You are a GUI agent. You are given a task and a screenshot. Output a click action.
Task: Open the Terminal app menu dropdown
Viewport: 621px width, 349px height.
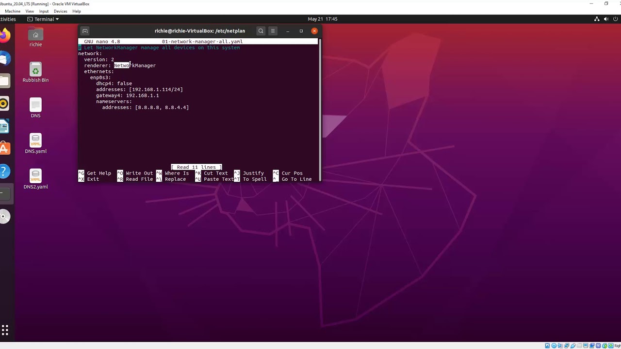point(43,19)
